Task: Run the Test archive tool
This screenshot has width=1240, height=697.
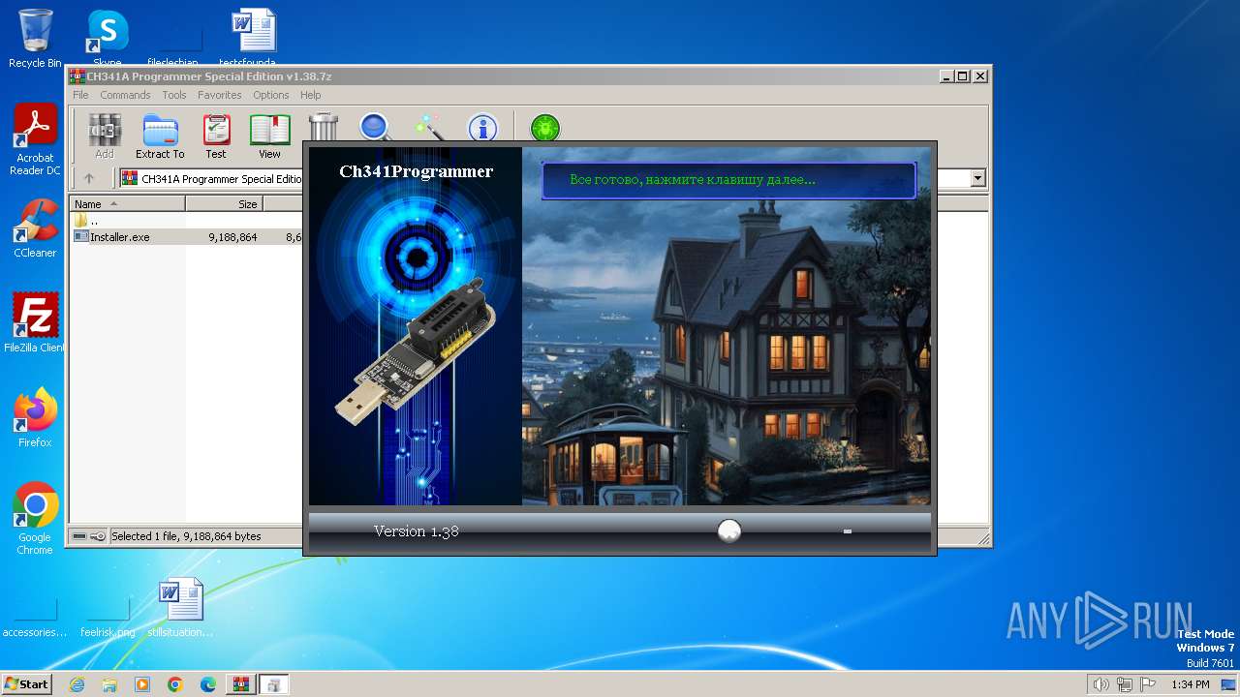Action: pyautogui.click(x=216, y=136)
